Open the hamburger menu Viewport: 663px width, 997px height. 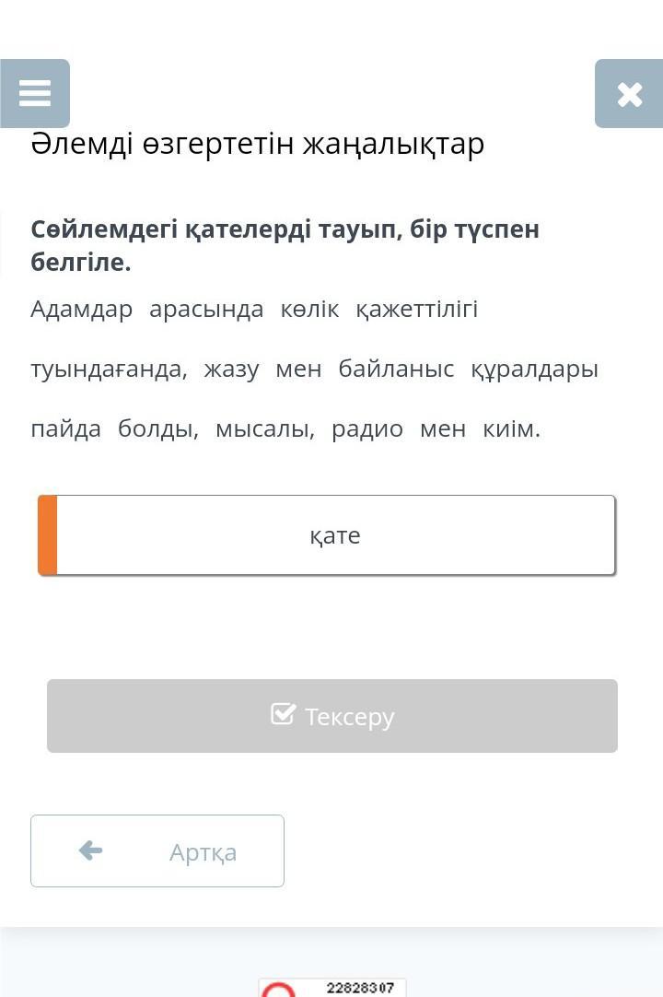35,93
